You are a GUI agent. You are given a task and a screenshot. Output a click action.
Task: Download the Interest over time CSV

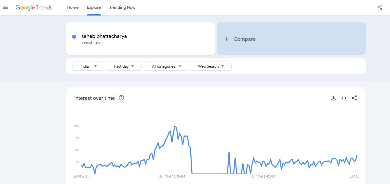coord(333,98)
